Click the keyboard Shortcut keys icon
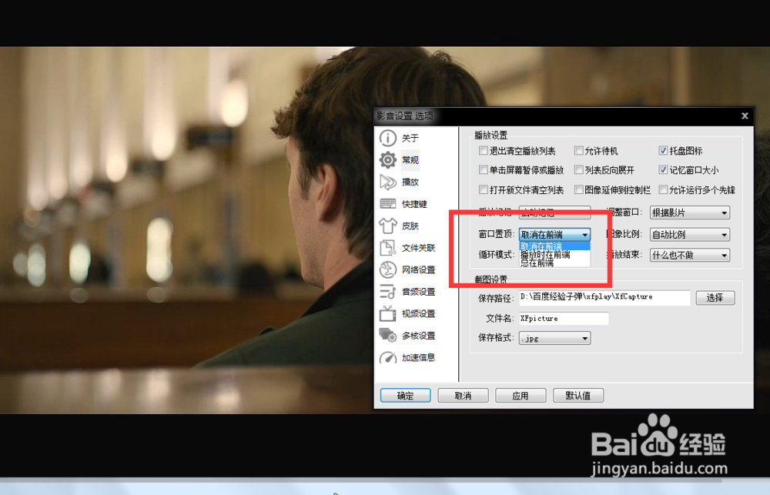 (388, 203)
